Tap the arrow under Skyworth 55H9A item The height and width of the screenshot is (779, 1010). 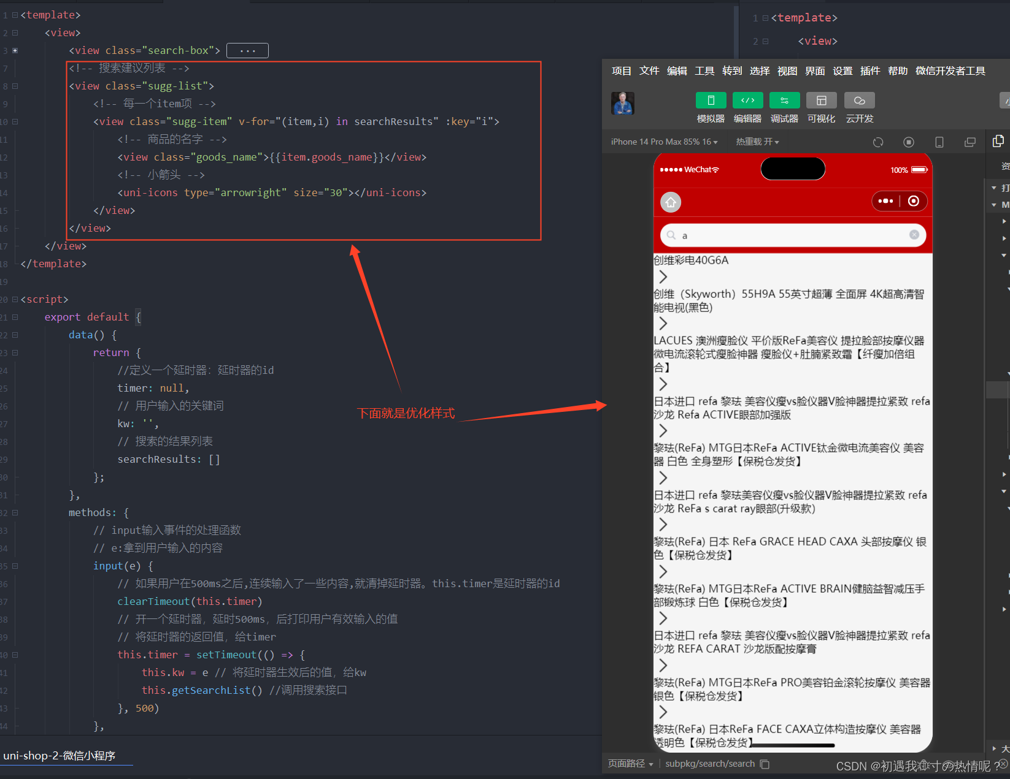tap(663, 323)
